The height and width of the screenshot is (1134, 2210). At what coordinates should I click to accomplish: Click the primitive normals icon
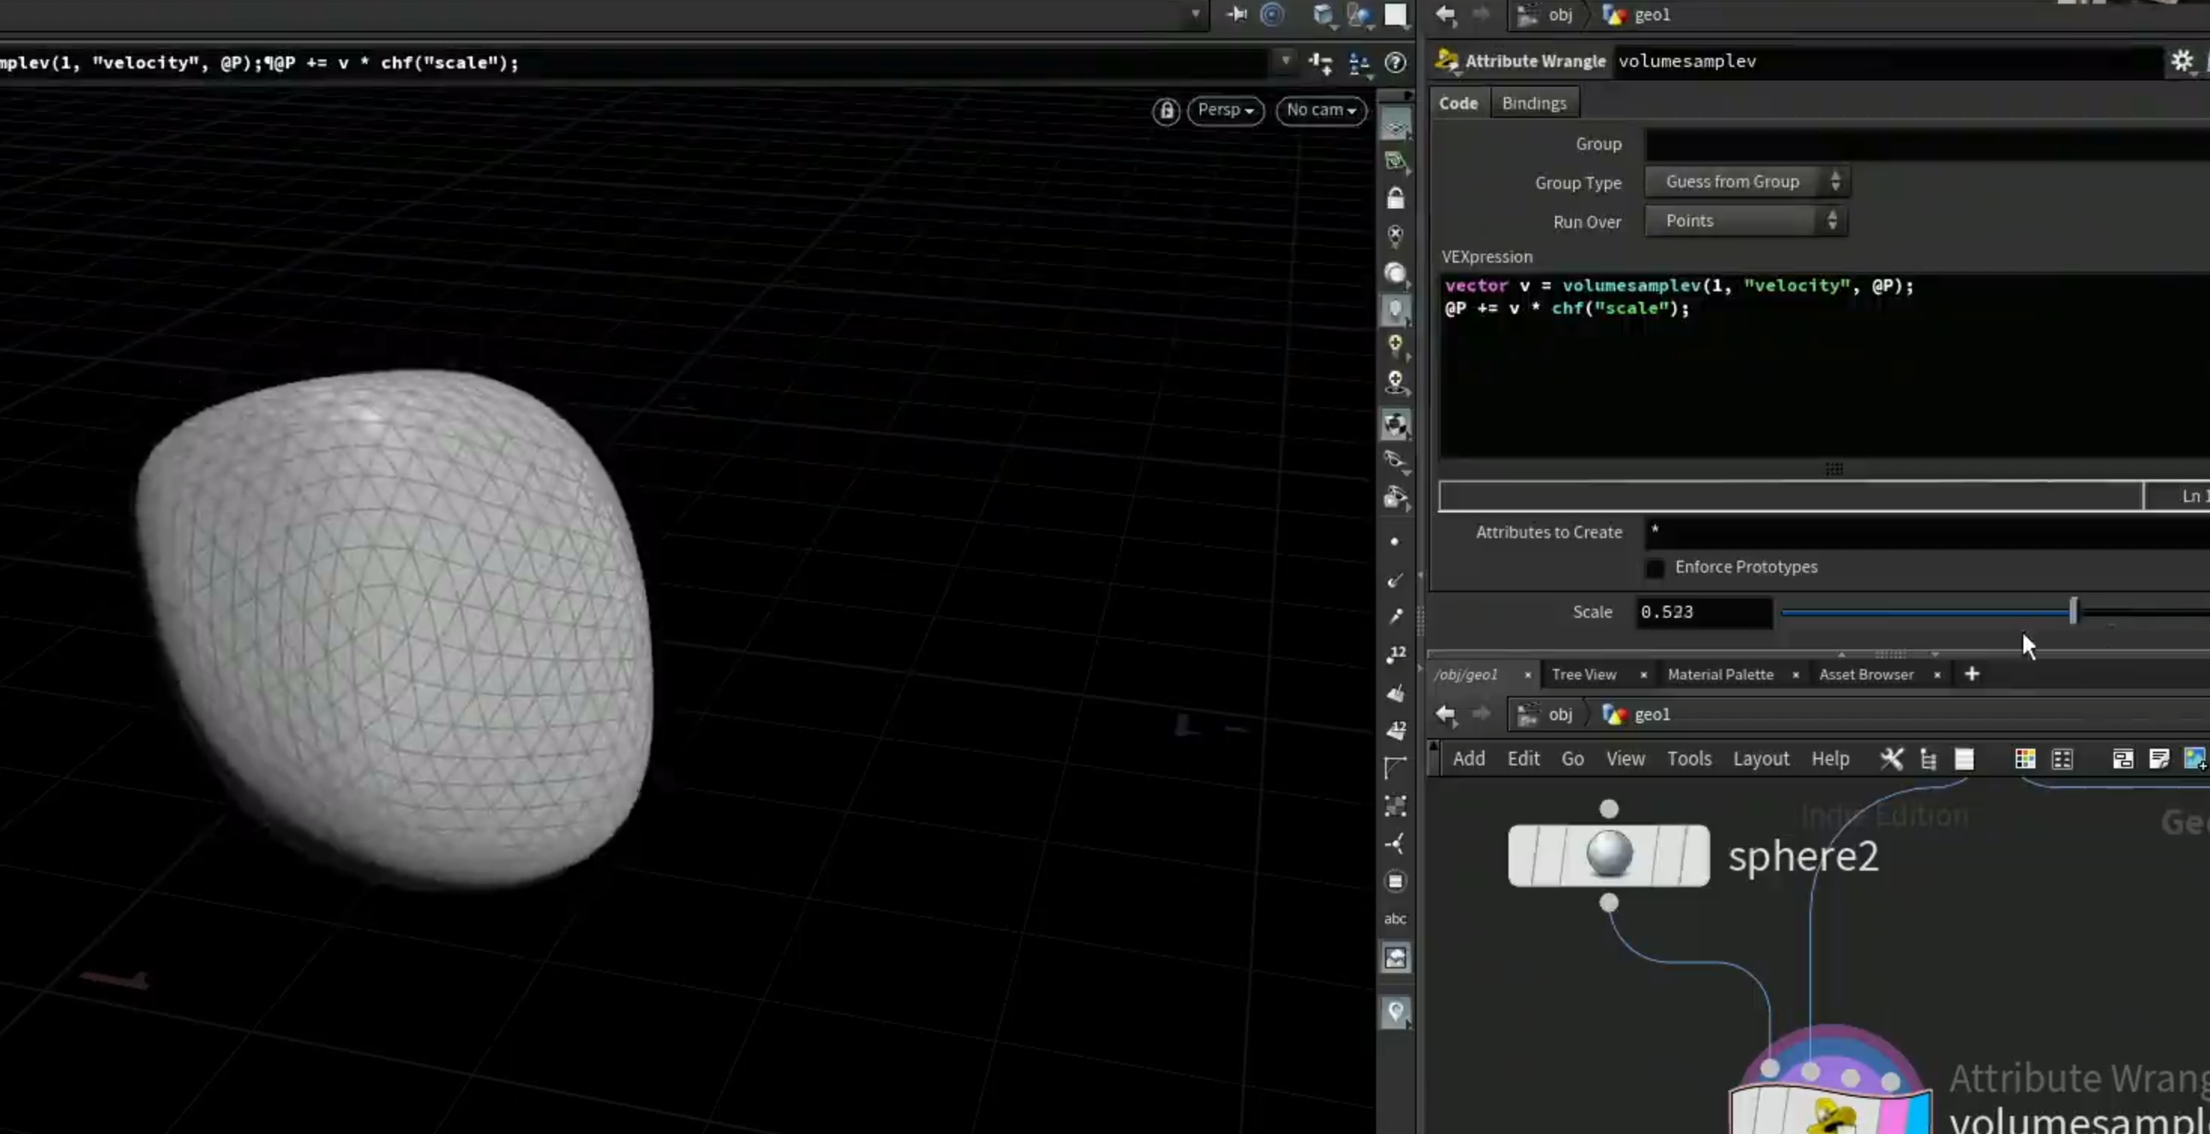coord(1396,693)
